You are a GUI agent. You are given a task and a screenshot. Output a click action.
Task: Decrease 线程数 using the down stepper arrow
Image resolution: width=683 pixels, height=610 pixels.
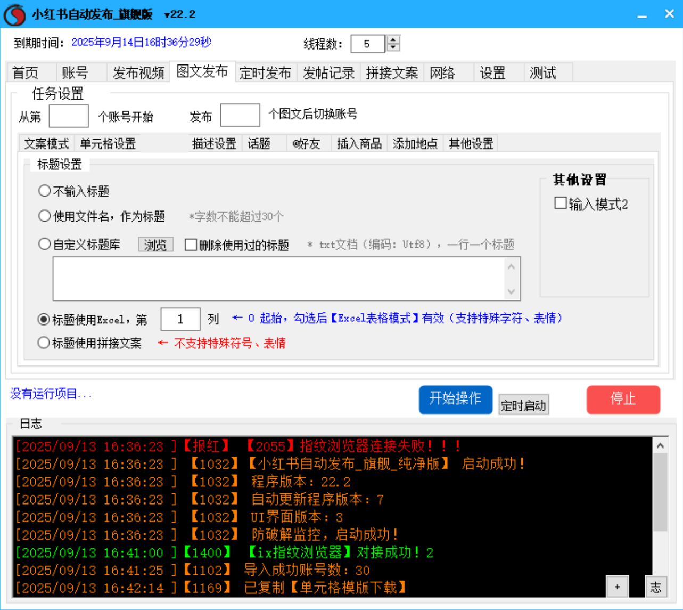click(392, 47)
